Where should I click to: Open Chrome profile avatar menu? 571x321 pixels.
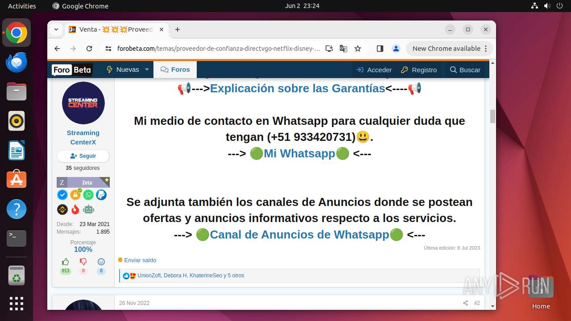click(x=396, y=49)
